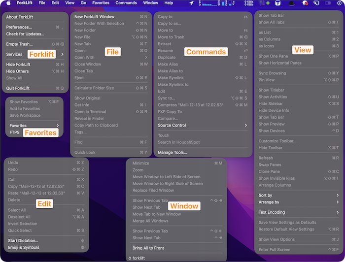Expand the Text Encoding submenu
This screenshot has width=345, height=262.
click(x=299, y=212)
